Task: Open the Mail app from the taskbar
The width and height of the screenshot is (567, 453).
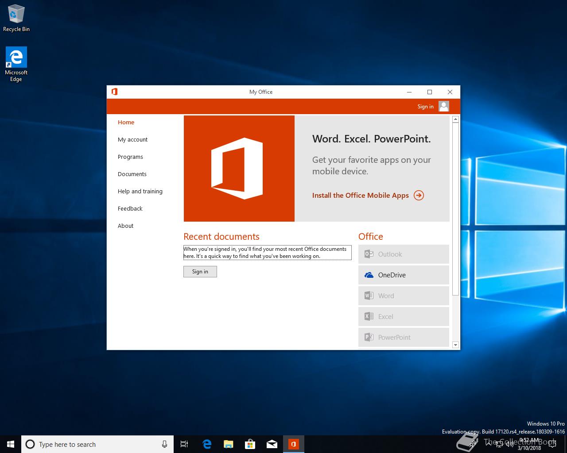Action: click(272, 444)
